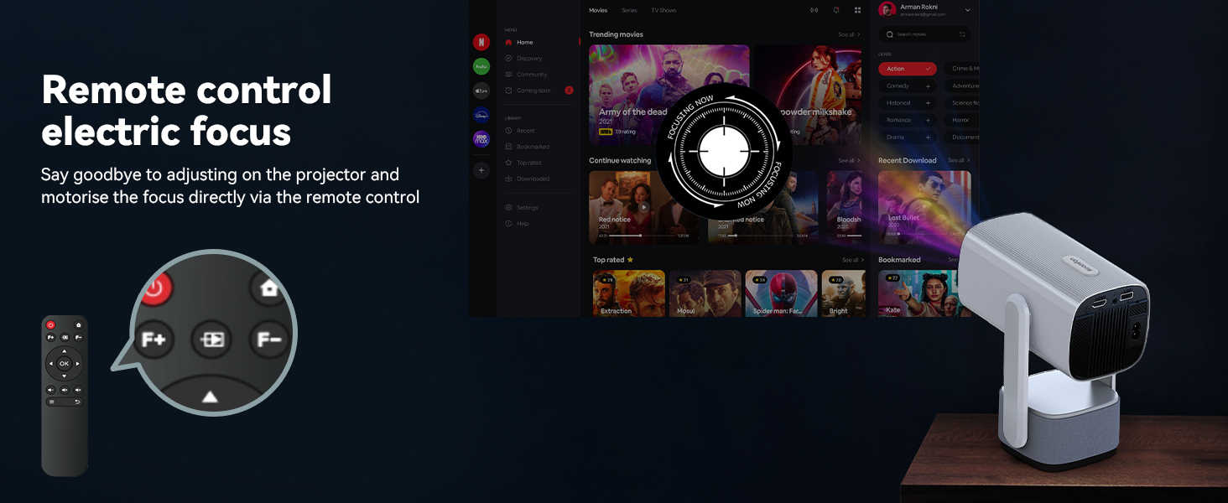Viewport: 1228px width, 503px height.
Task: Open the notifications bell icon
Action: click(835, 10)
